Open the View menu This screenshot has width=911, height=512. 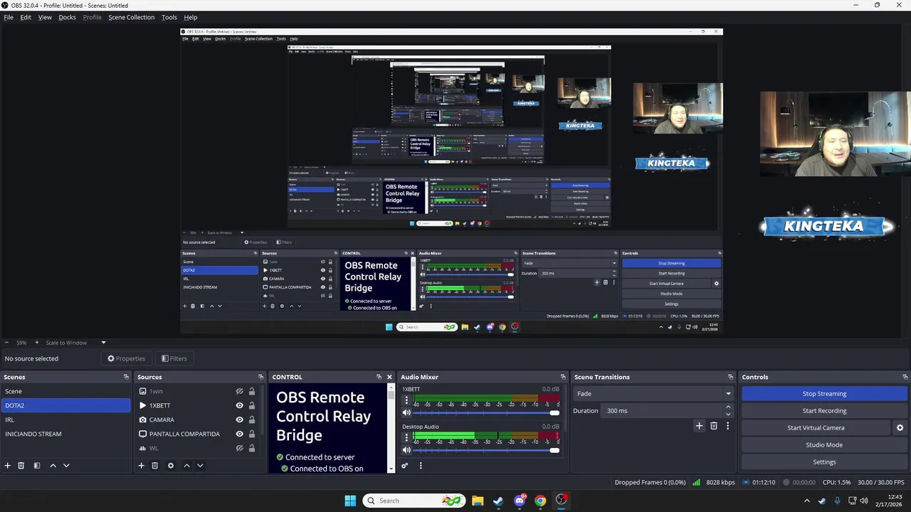click(x=45, y=17)
